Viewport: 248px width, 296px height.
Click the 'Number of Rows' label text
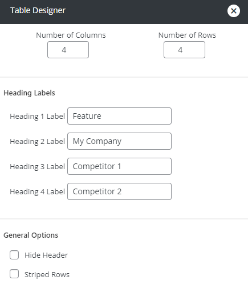pyautogui.click(x=187, y=35)
